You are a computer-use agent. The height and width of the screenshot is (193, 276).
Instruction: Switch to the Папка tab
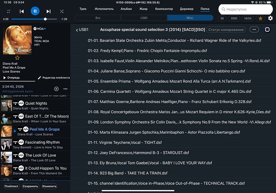pos(205,9)
